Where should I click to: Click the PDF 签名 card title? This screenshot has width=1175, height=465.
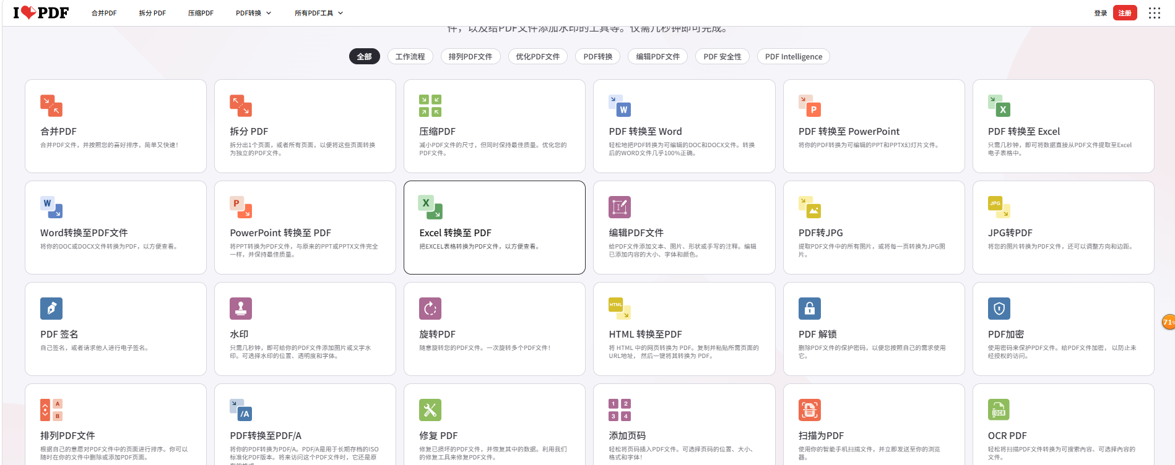[x=59, y=335]
